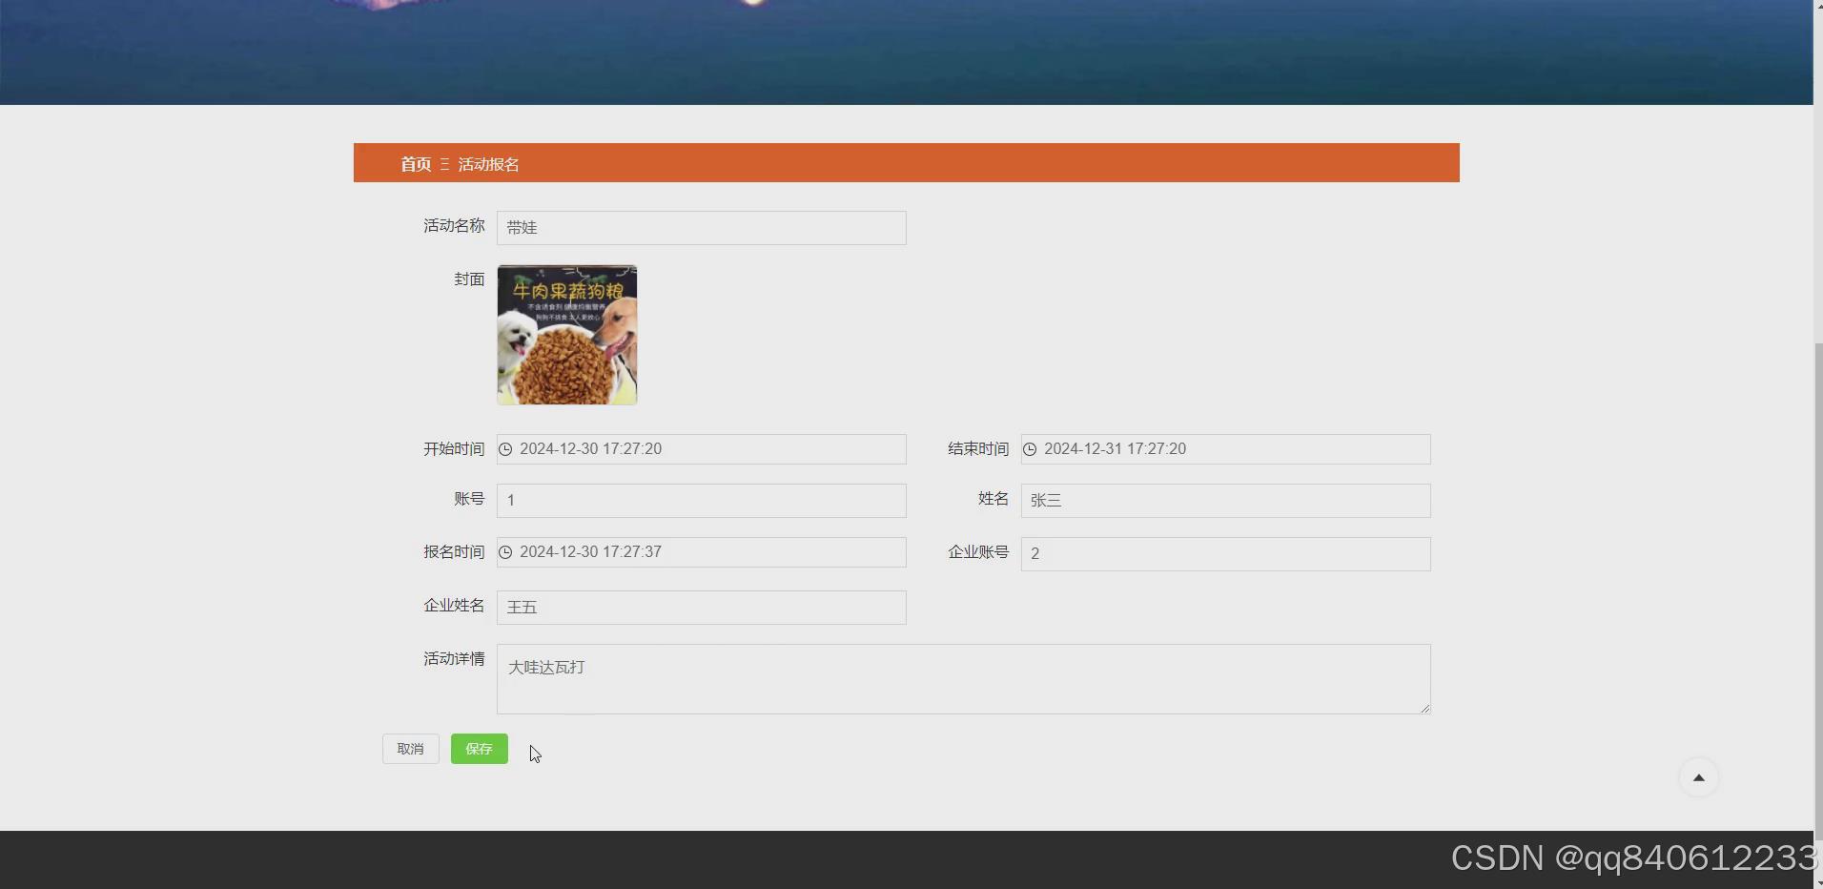Click the 报名时间 label
1823x889 pixels.
tap(454, 552)
